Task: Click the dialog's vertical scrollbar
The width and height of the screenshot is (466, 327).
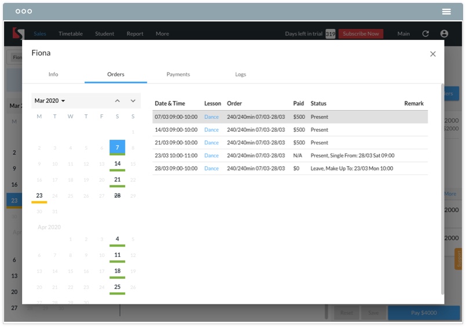Action: (442, 189)
